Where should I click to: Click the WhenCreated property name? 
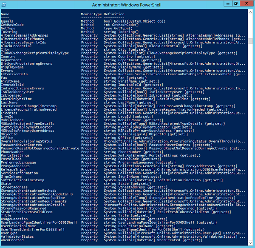[x=12, y=240]
